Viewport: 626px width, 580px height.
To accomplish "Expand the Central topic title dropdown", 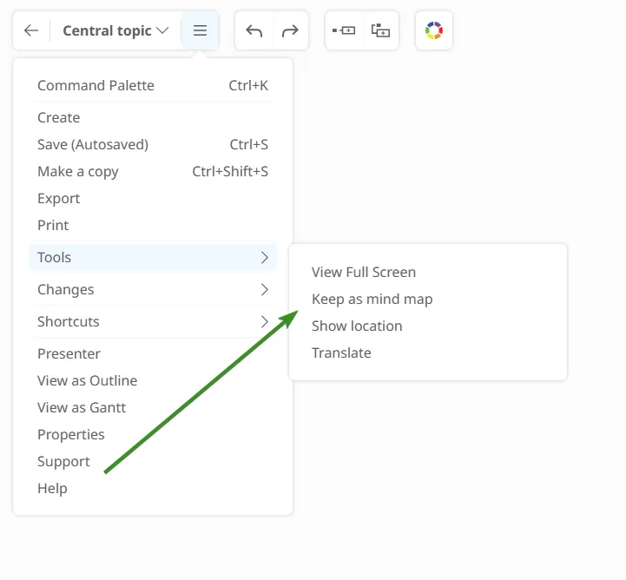I will click(115, 30).
